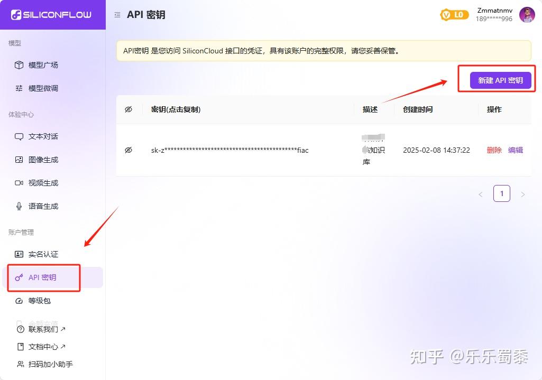Image resolution: width=542 pixels, height=380 pixels.
Task: Click the creation time 2025-02-08 14:37:22
Action: [x=436, y=150]
